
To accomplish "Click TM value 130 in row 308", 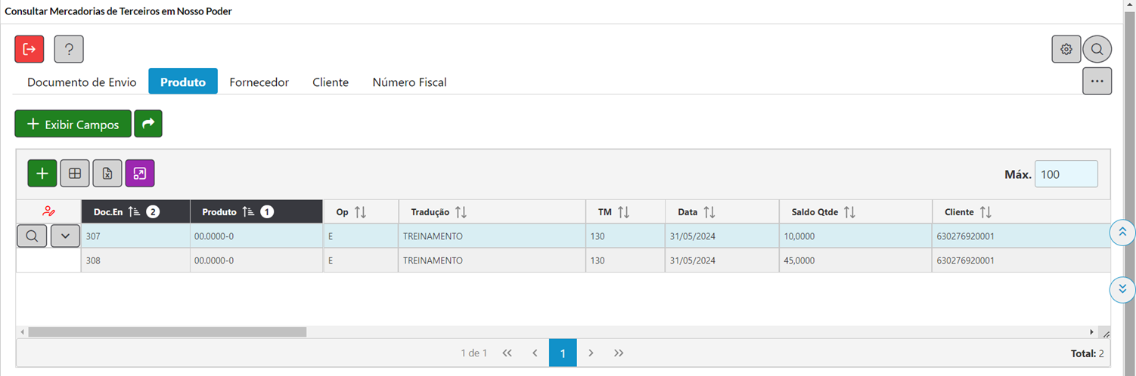I will pyautogui.click(x=625, y=260).
